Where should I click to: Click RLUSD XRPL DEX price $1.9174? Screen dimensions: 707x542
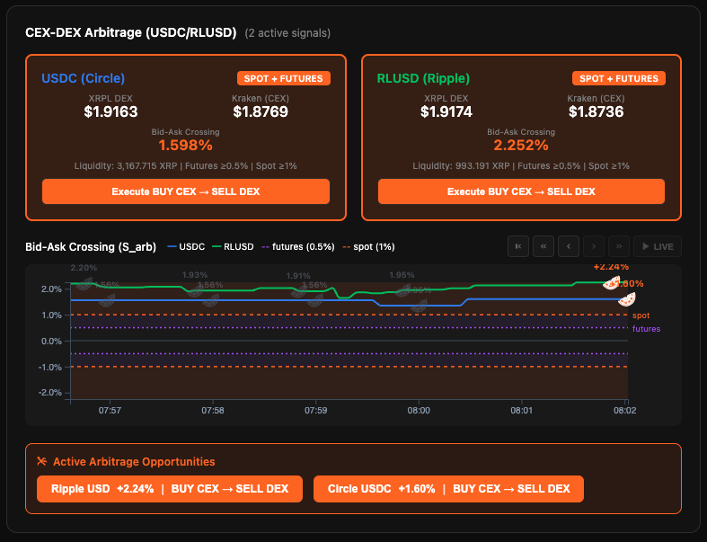point(446,111)
